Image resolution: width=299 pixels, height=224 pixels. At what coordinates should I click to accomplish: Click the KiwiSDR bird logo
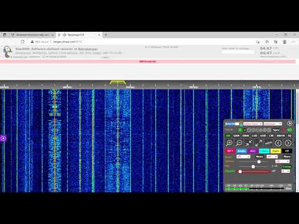coord(7,52)
